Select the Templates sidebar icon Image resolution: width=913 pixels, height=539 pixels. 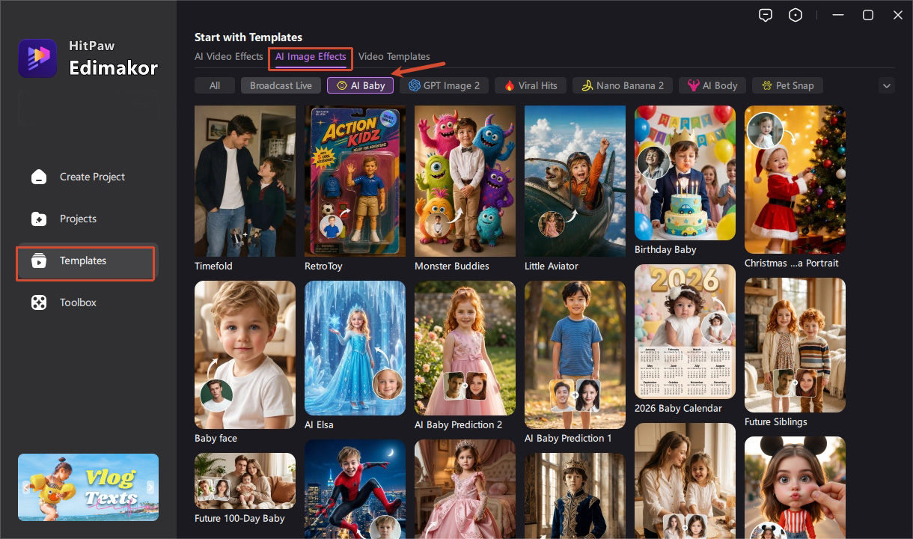(38, 261)
